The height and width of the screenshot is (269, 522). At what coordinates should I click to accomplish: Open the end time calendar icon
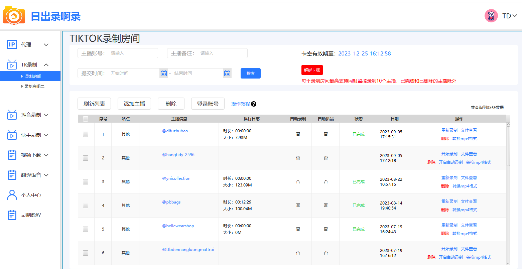[x=227, y=73]
